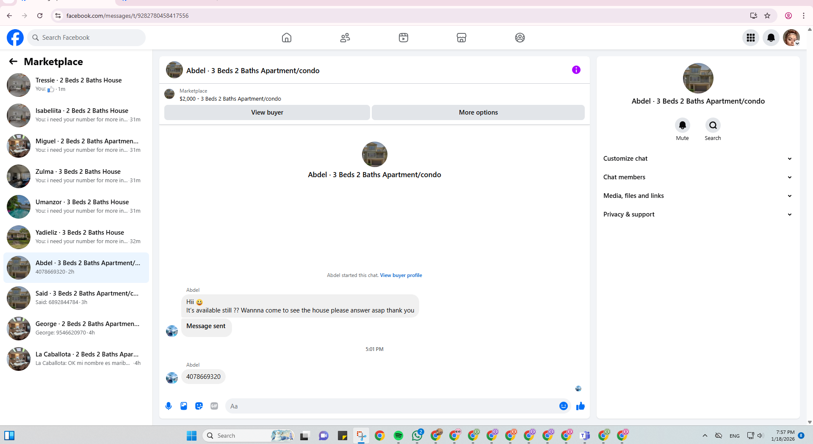
Task: Select Abdel conversation in list
Action: 76,268
